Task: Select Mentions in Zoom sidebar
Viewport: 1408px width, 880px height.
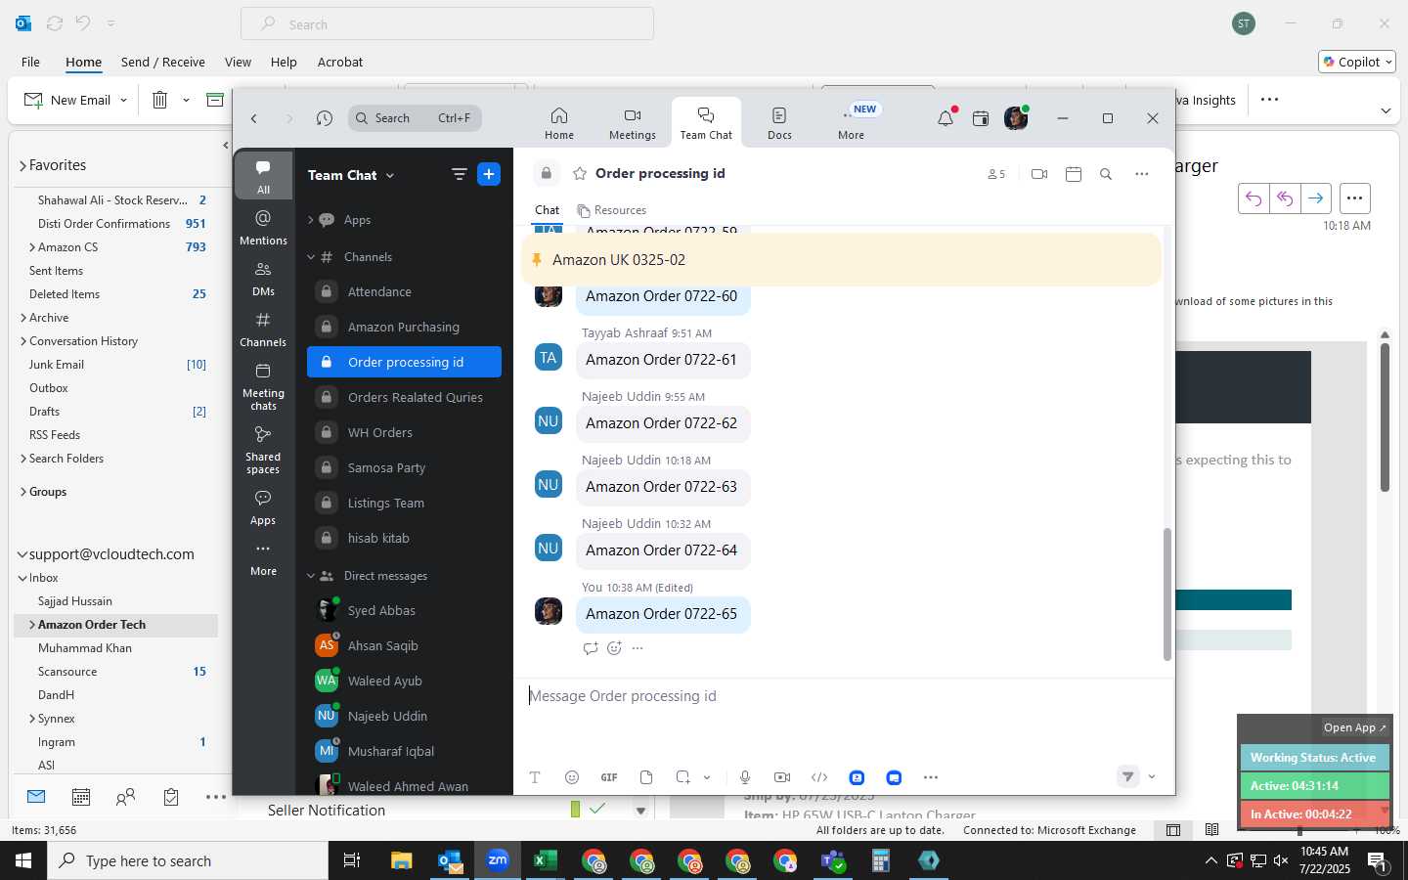Action: tap(263, 227)
